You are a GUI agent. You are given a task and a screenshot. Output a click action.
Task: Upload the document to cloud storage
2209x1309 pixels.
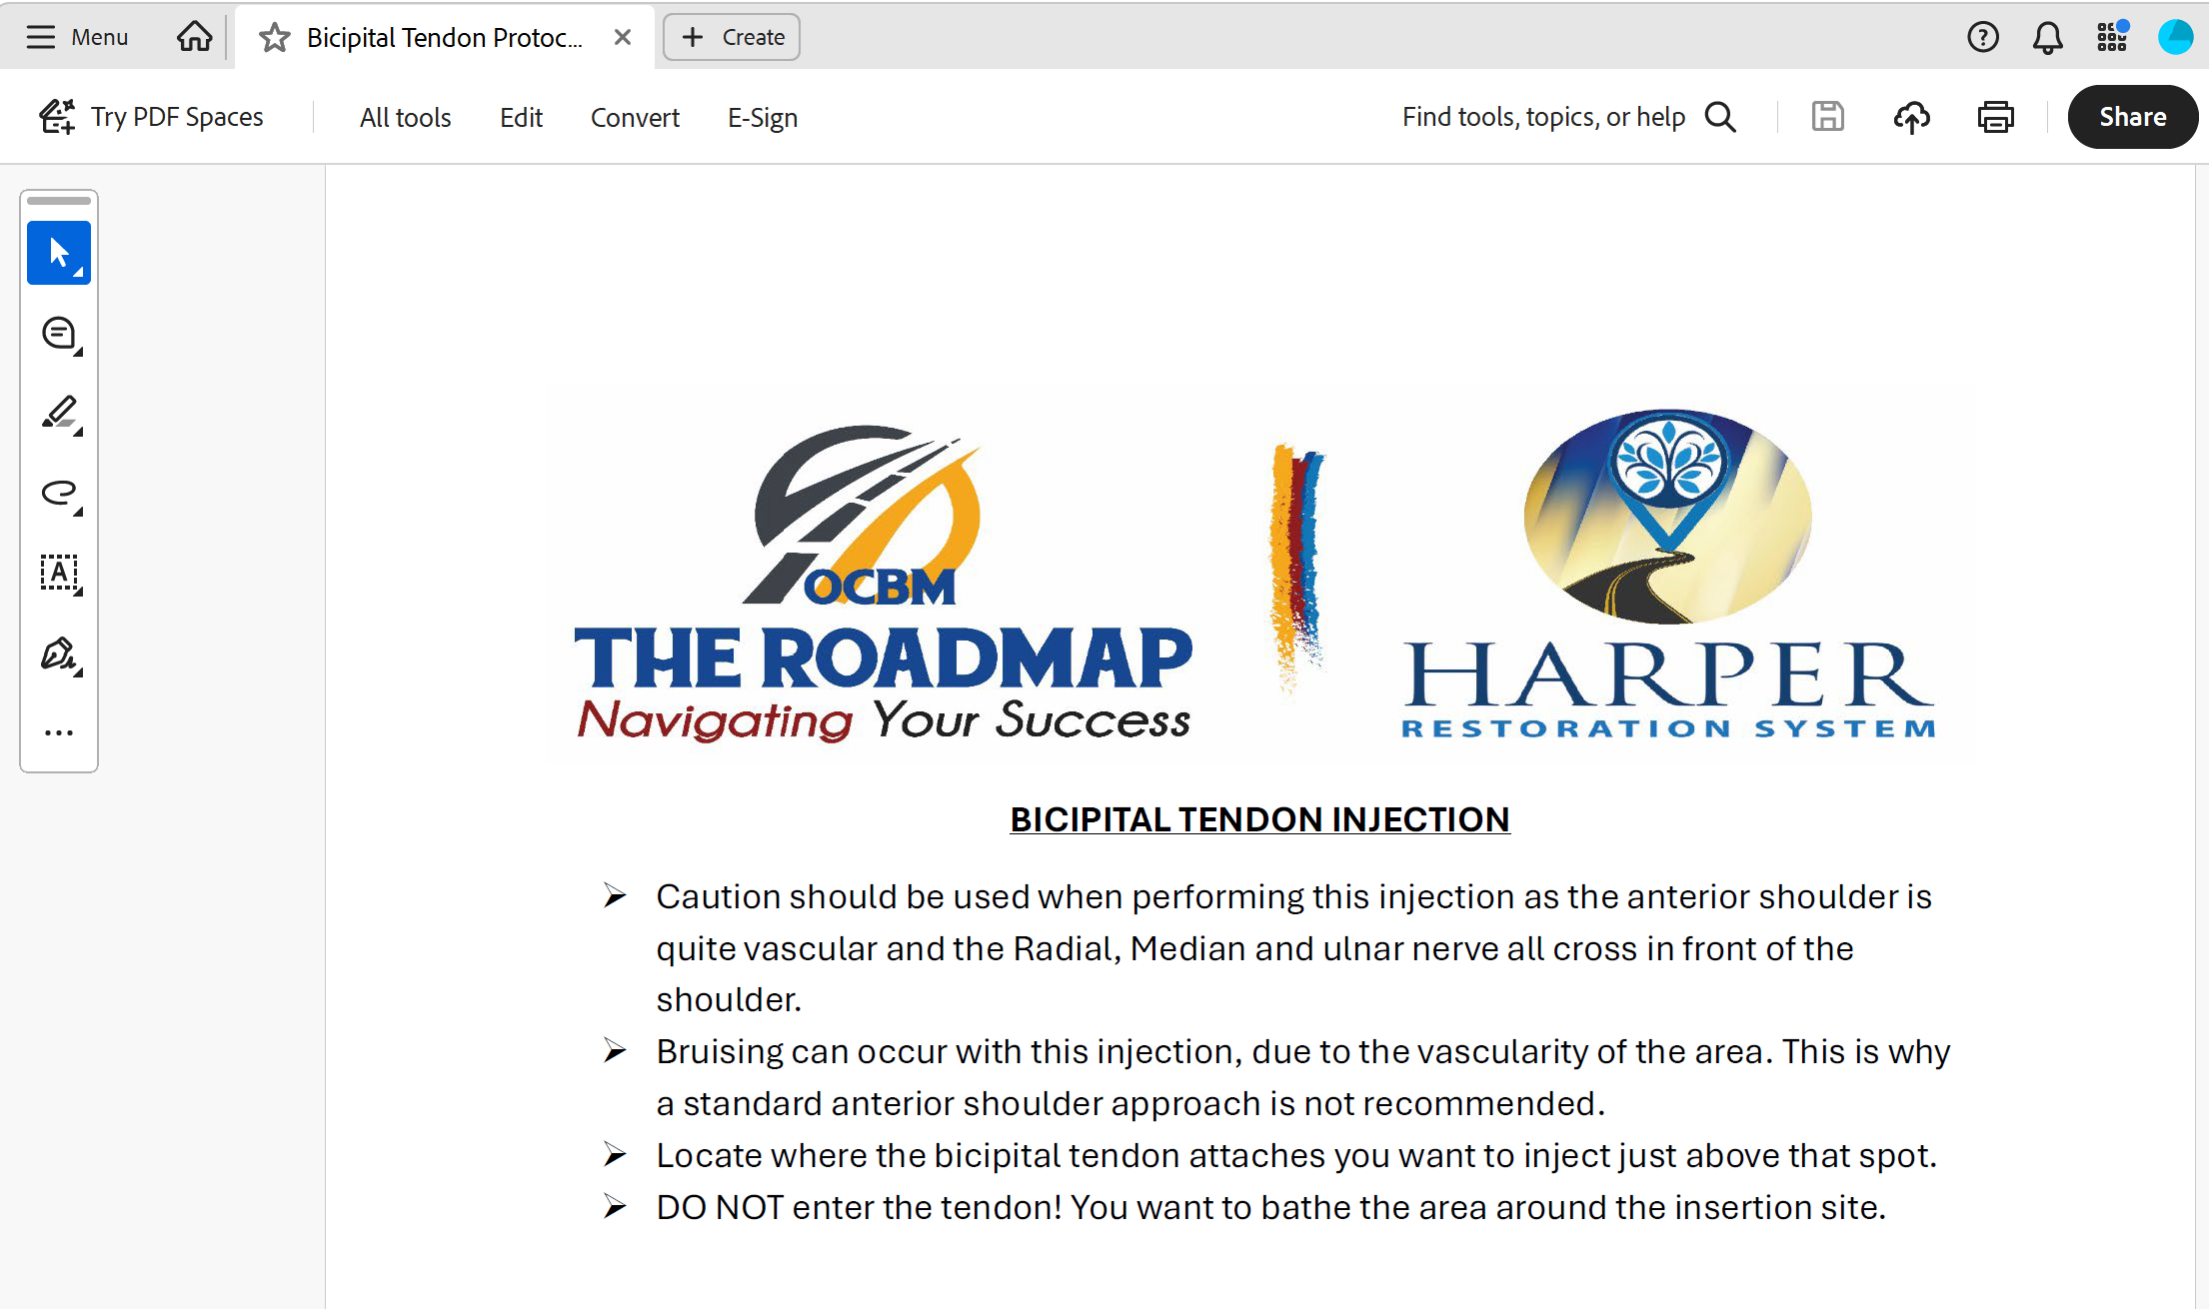tap(1910, 117)
